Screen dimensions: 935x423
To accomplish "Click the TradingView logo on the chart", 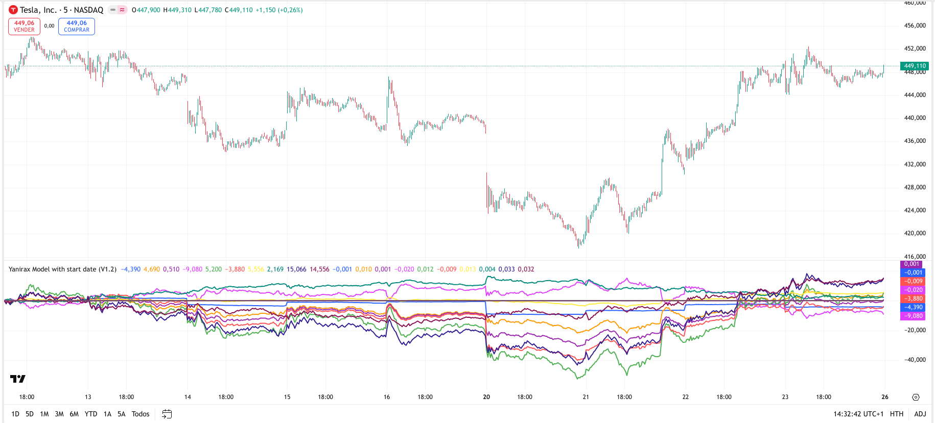I will (x=18, y=379).
